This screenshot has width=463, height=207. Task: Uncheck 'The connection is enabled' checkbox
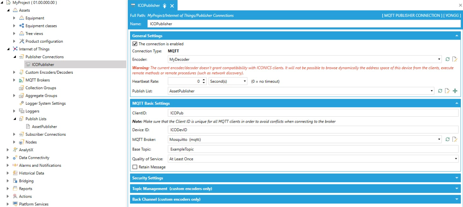(x=135, y=44)
